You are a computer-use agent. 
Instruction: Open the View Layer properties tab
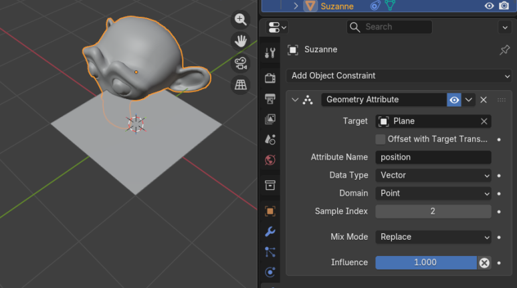pos(270,119)
